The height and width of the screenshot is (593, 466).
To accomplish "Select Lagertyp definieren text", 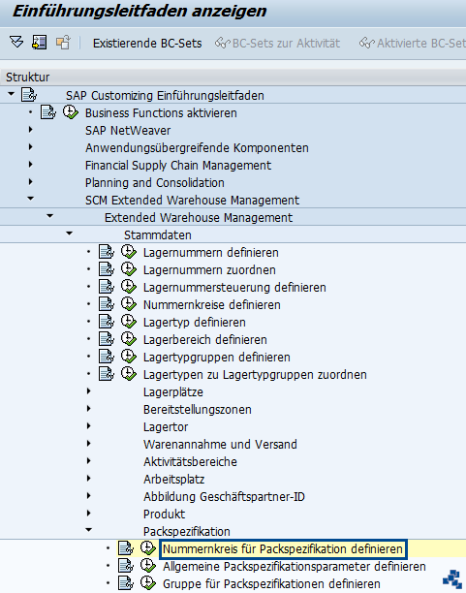I will [195, 323].
